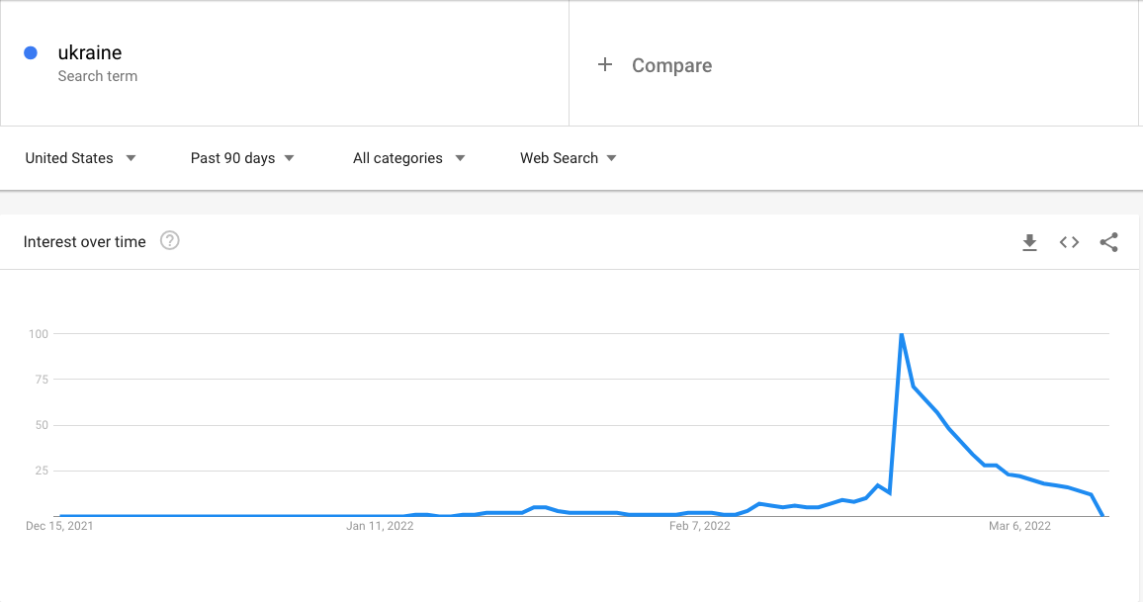Viewport: 1143px width, 602px height.
Task: Open the Past 90 days time range dropdown
Action: click(x=242, y=158)
